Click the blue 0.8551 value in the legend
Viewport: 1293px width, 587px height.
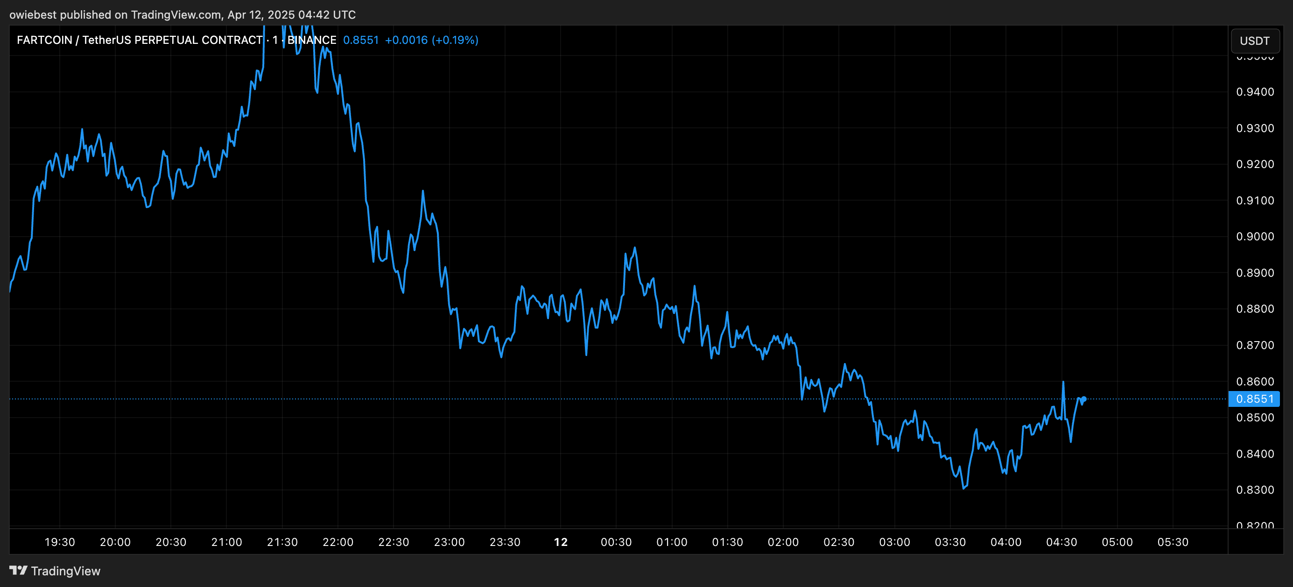[360, 40]
